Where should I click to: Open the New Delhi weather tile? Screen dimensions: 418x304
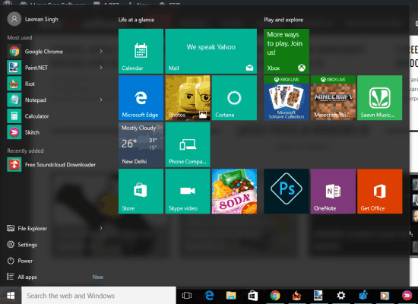(141, 144)
